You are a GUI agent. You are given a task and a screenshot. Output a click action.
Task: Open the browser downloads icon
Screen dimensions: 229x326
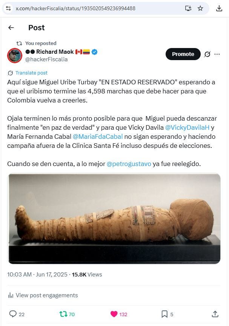219,8
